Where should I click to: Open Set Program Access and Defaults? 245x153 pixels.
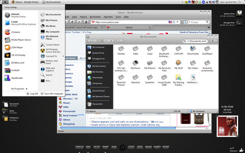51,50
